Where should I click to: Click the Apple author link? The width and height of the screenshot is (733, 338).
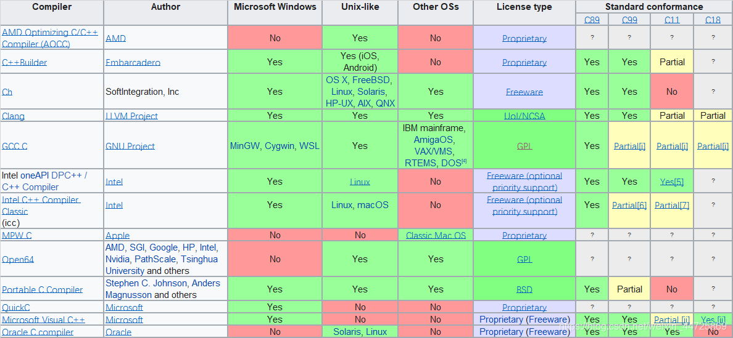[x=117, y=235]
